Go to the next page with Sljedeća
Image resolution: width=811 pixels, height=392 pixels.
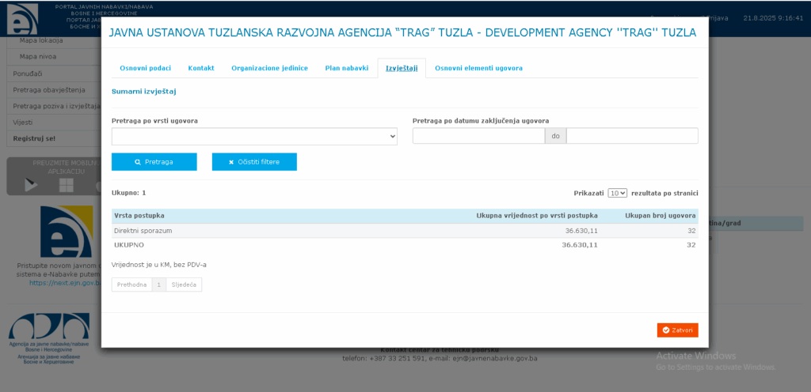tap(184, 285)
